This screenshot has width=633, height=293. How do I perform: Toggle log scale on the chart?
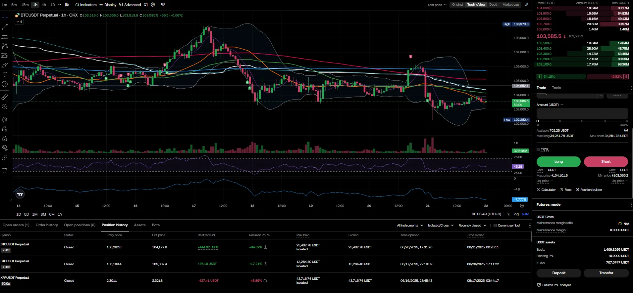pos(516,214)
